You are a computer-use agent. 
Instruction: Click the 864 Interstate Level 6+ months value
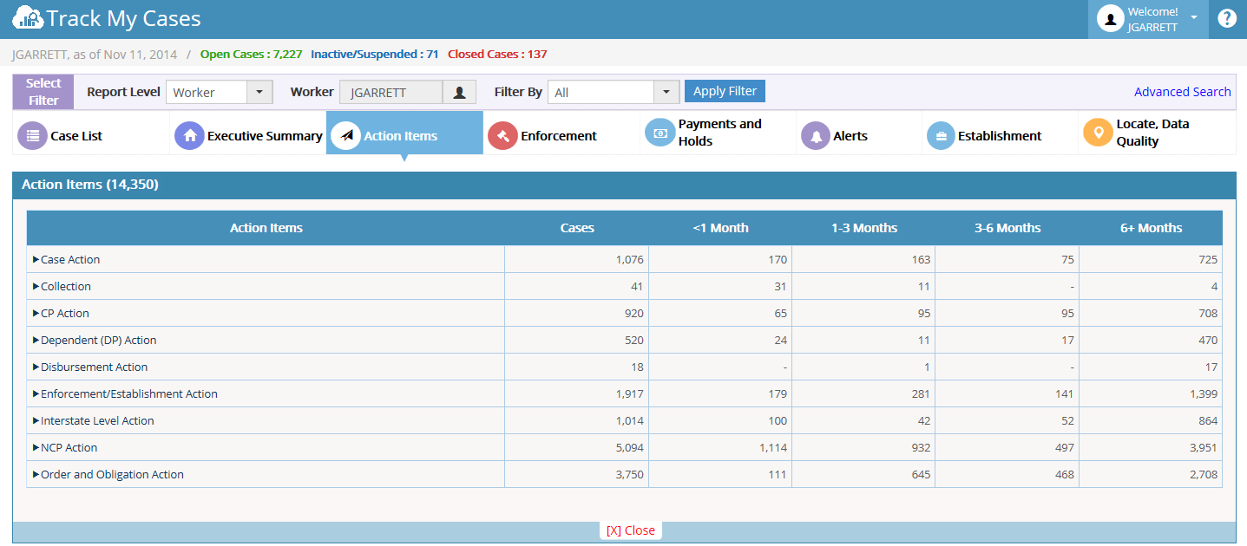point(1207,420)
